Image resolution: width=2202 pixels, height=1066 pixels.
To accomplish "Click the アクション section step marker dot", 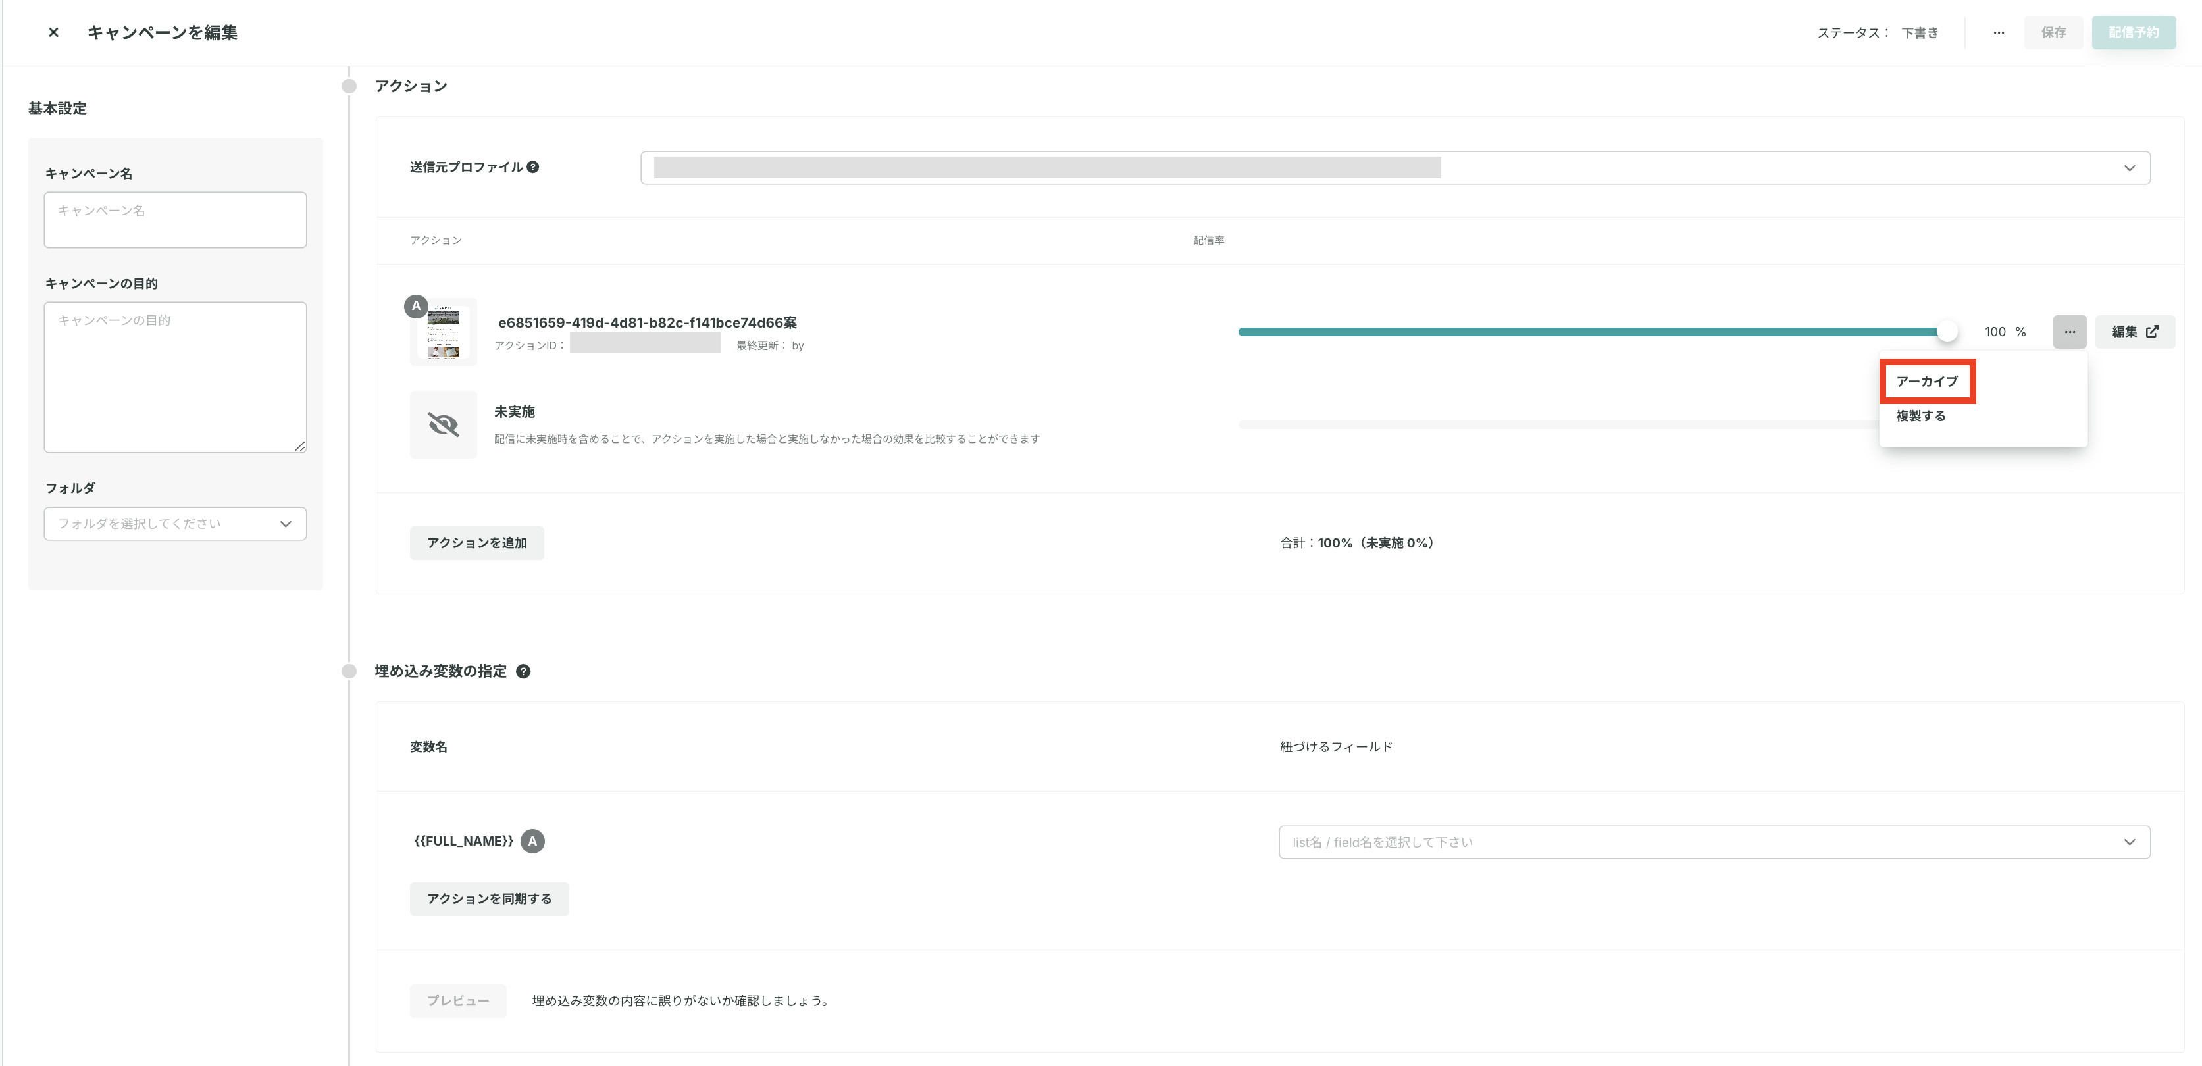I will coord(349,86).
